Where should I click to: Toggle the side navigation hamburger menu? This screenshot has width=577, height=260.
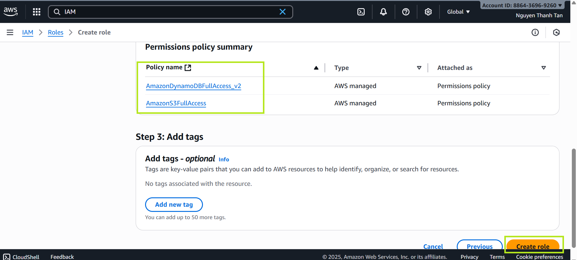(x=10, y=32)
